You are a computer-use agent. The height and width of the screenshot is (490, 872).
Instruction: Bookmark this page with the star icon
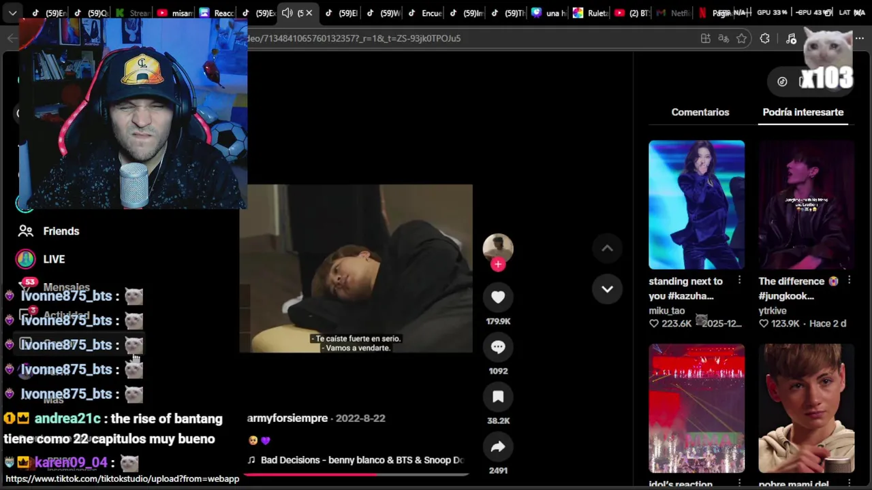coord(742,38)
